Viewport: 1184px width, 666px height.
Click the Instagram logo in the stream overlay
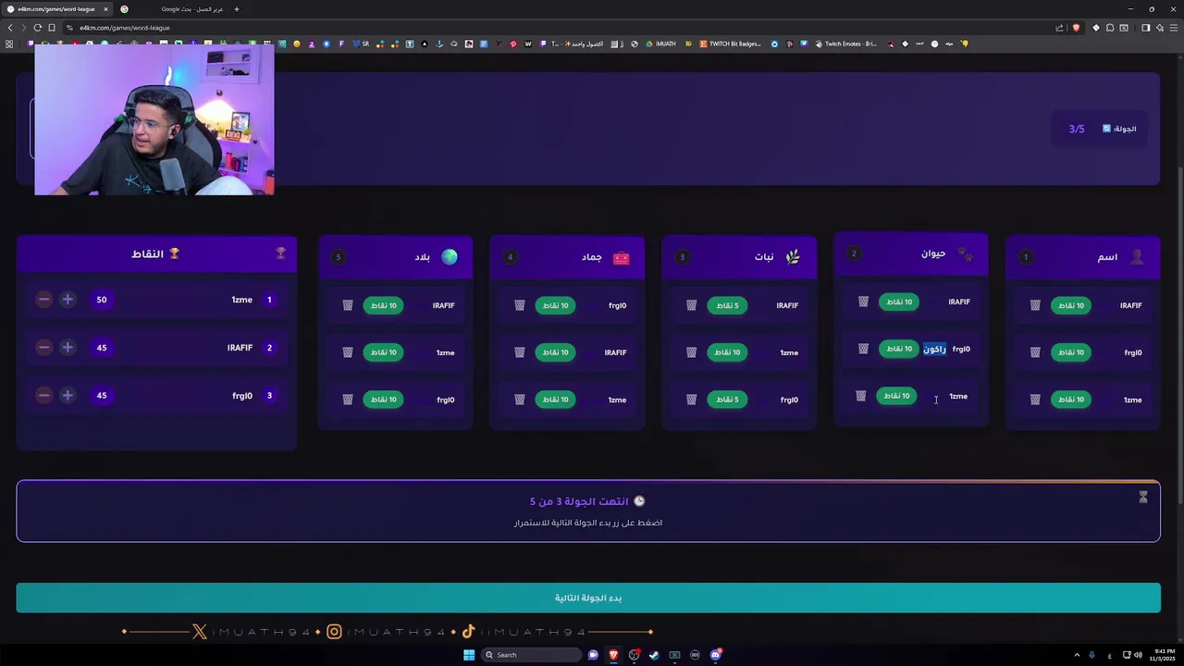pos(334,632)
